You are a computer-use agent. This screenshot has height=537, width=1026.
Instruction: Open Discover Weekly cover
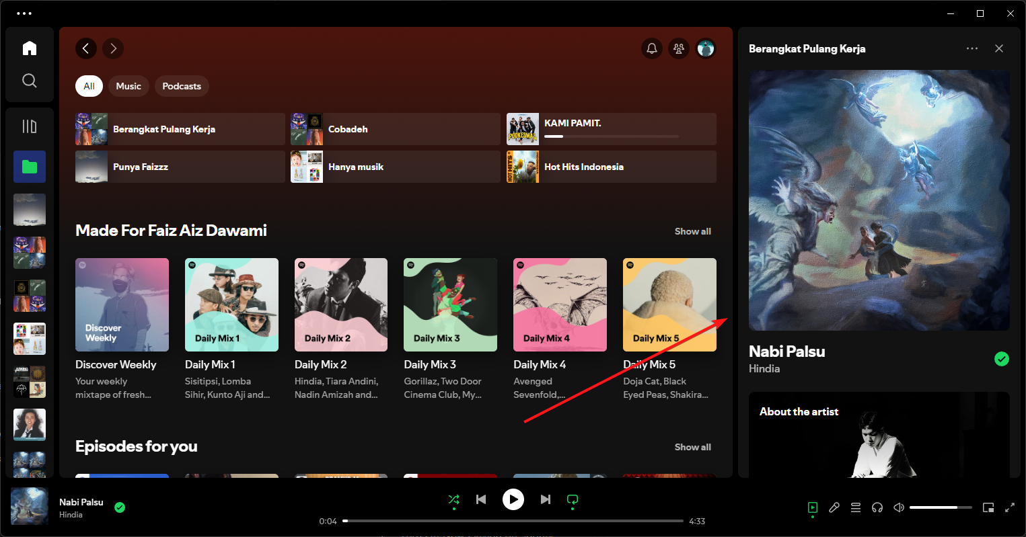(x=122, y=304)
